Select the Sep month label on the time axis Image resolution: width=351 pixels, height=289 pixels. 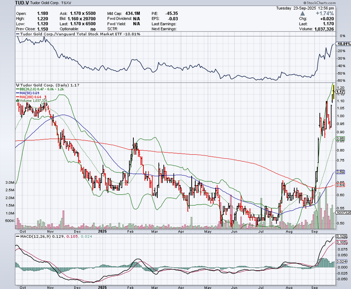313,231
